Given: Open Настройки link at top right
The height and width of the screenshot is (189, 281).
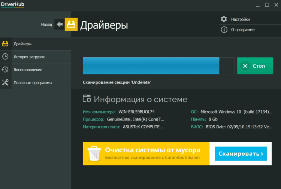Looking at the screenshot, I should coord(240,19).
